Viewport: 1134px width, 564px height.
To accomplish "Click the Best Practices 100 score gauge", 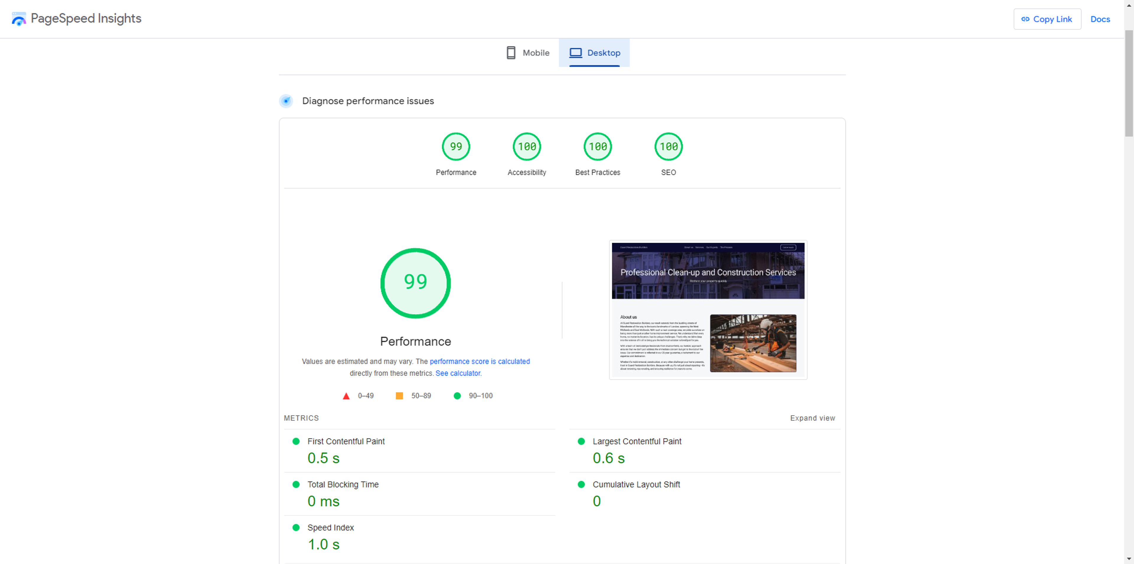I will 597,147.
